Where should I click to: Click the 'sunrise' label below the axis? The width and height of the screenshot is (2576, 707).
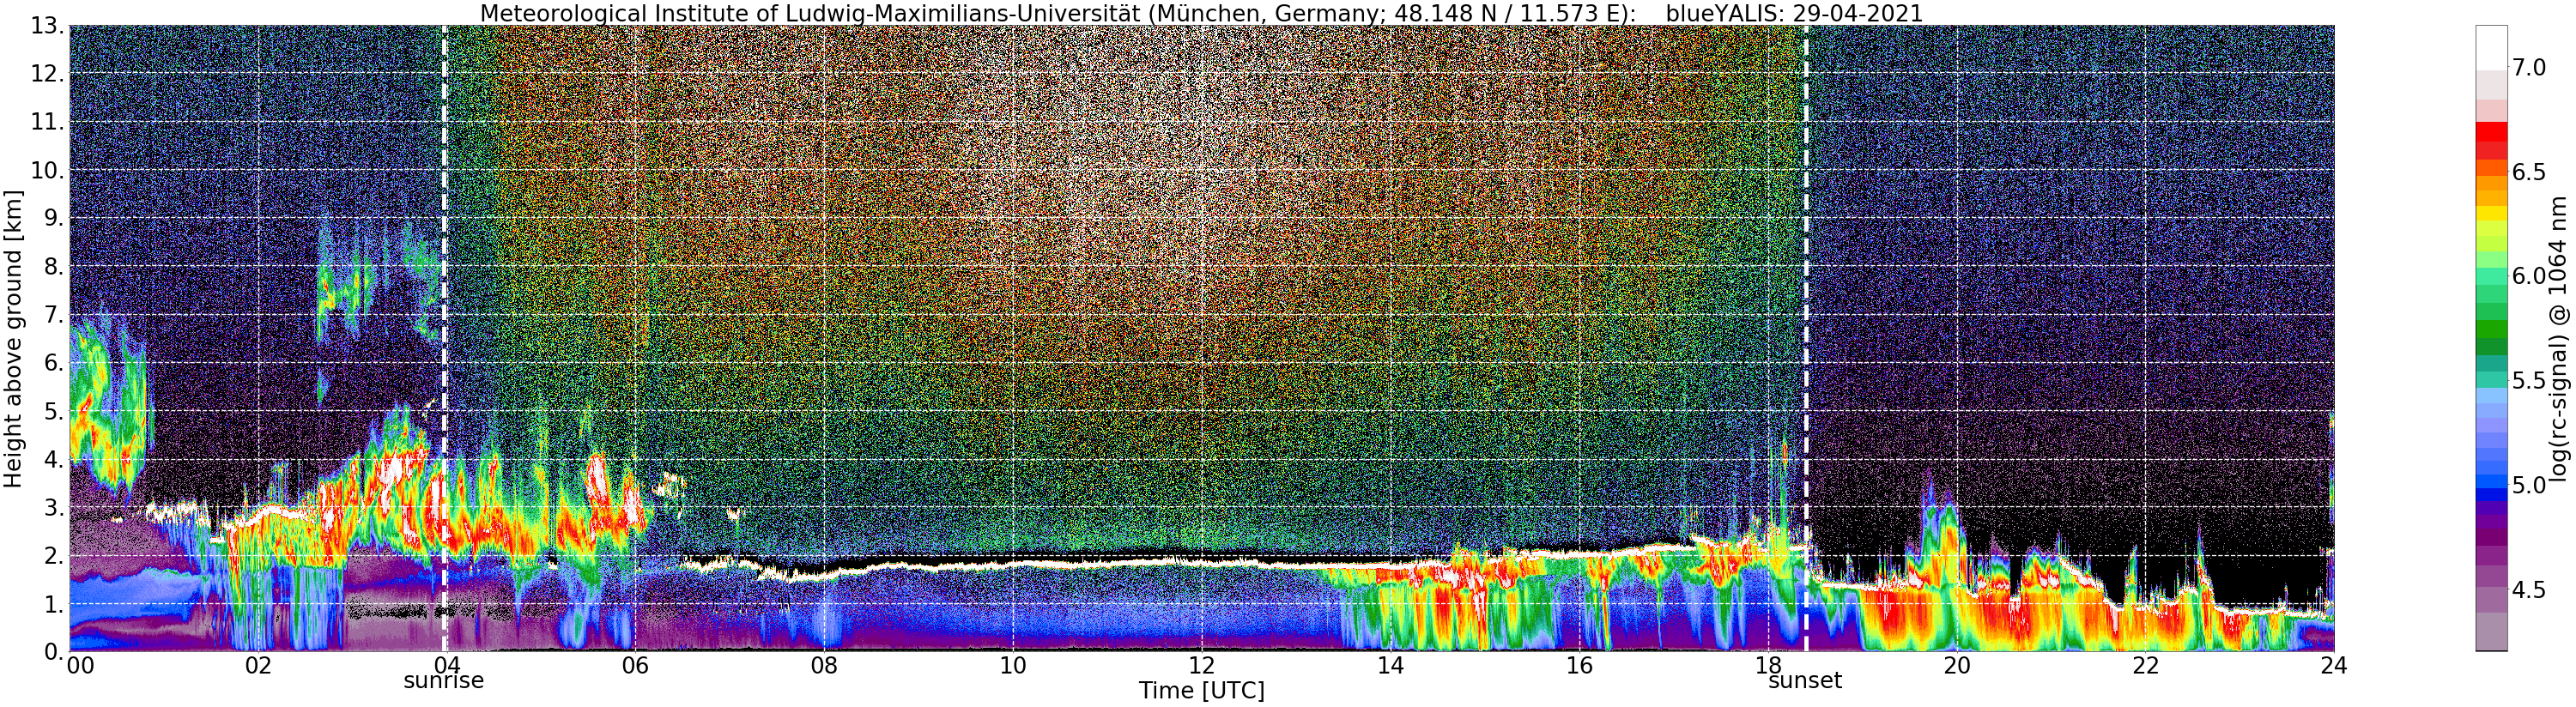pyautogui.click(x=443, y=681)
